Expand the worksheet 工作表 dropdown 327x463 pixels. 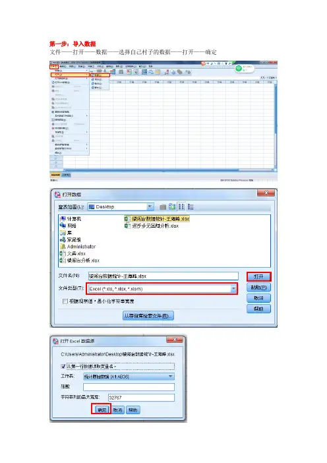[171, 377]
